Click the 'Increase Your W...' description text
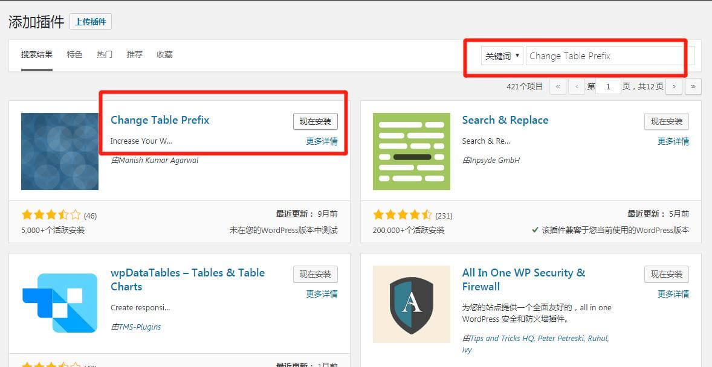 [x=141, y=141]
